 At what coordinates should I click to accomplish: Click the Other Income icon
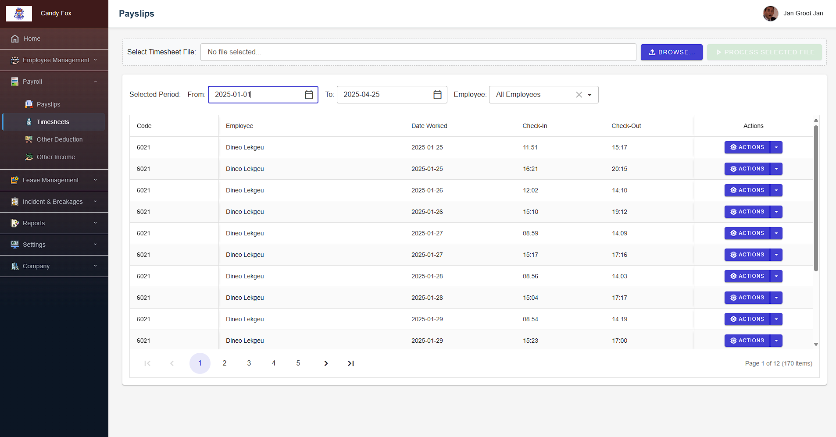(29, 156)
